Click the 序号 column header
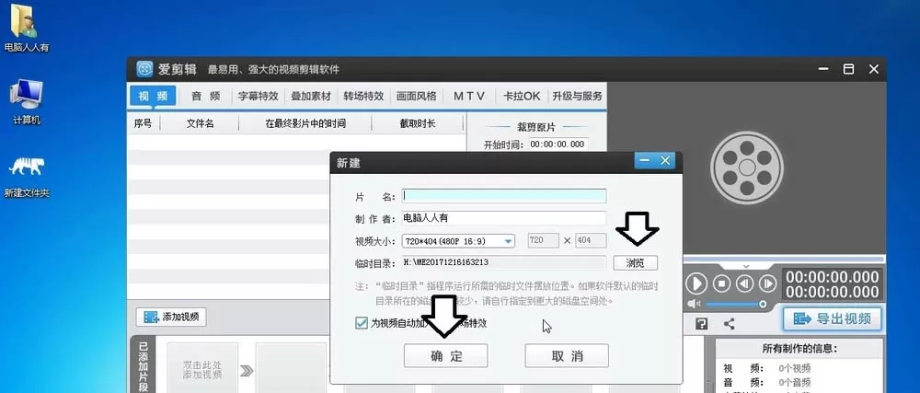The height and width of the screenshot is (393, 920). tap(144, 123)
